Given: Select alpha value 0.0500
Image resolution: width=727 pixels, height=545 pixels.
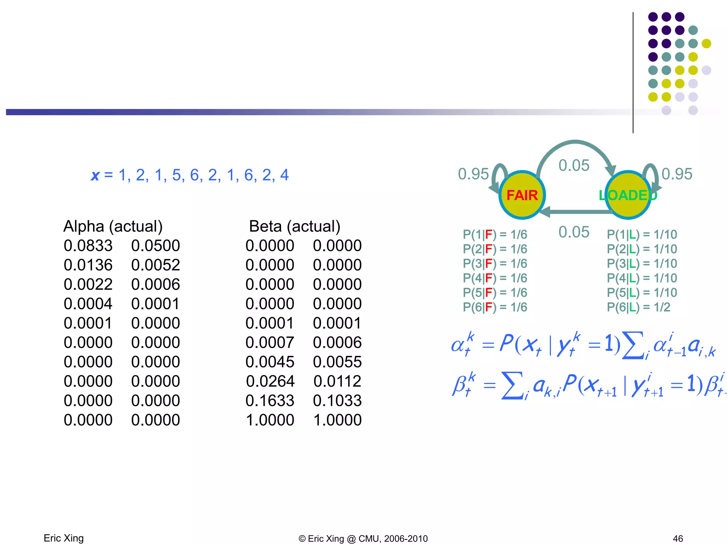Looking at the screenshot, I should coord(155,246).
